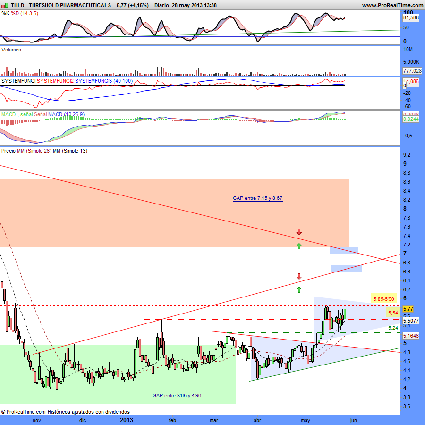Select the %K stochastic label
The width and height of the screenshot is (425, 425).
(5, 13)
